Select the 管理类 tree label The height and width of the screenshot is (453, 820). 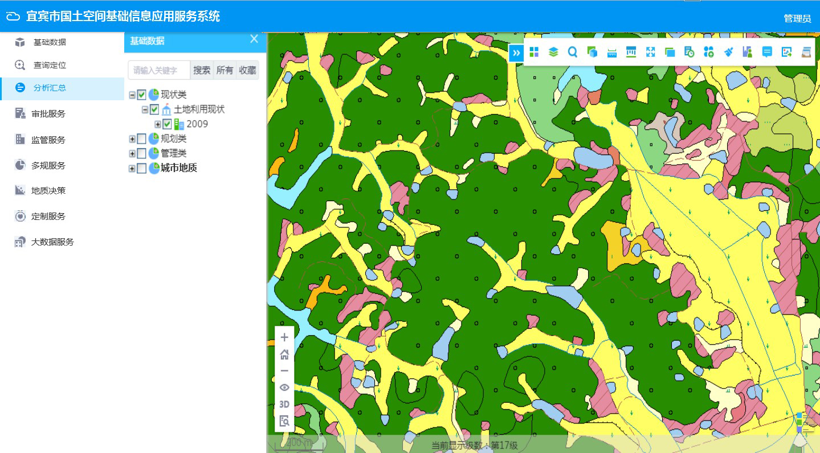pyautogui.click(x=174, y=153)
